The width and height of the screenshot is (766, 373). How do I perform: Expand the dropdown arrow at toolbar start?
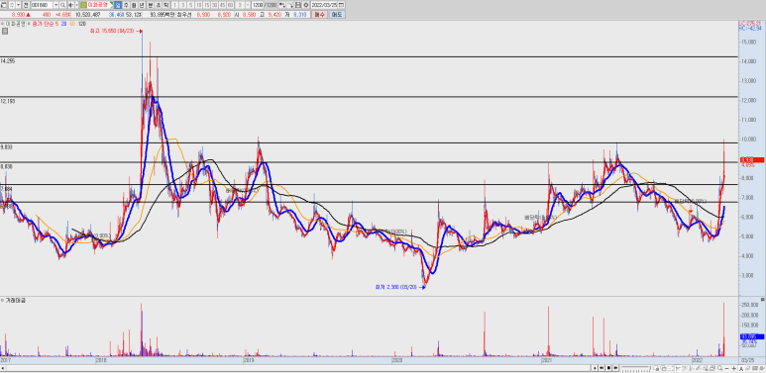tap(19, 4)
